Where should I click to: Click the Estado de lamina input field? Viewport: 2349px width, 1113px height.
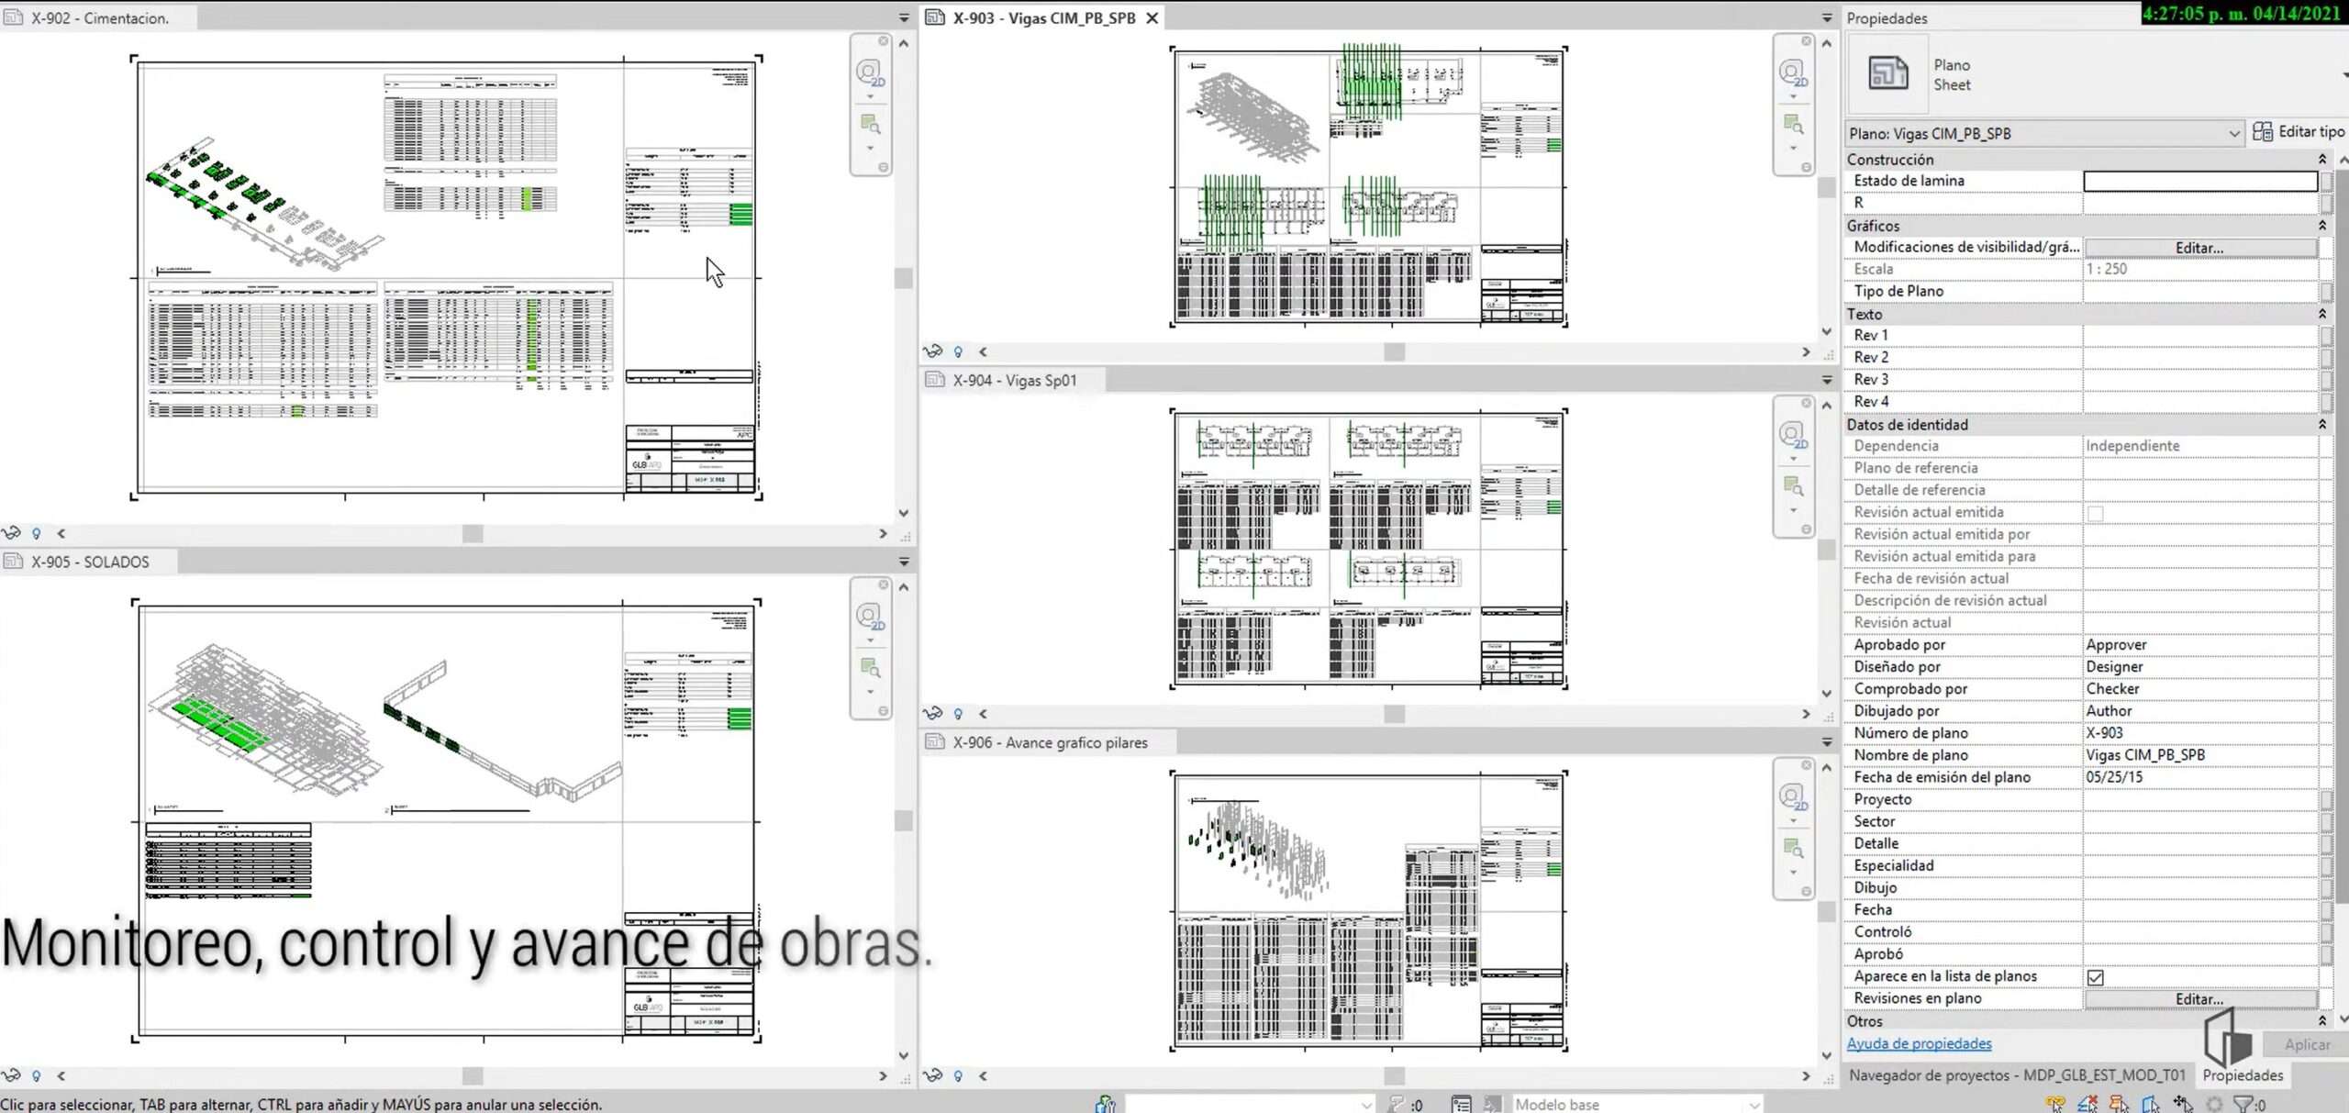(x=2199, y=182)
